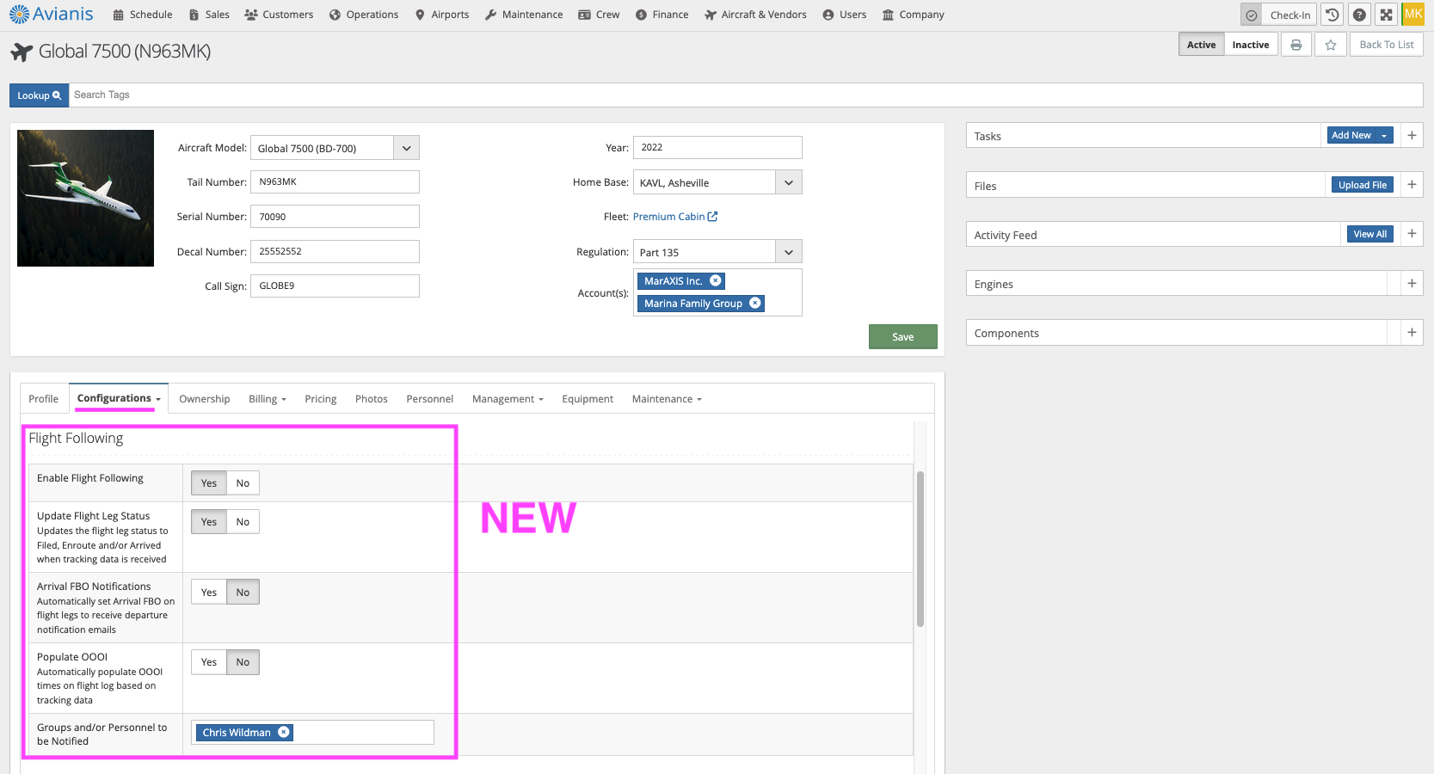Open the Operations menu
This screenshot has height=774, width=1434.
click(364, 15)
